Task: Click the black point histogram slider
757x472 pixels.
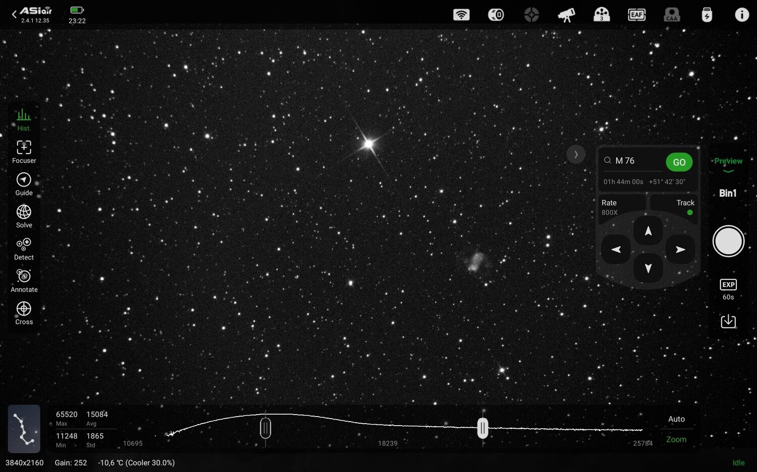Action: (266, 428)
